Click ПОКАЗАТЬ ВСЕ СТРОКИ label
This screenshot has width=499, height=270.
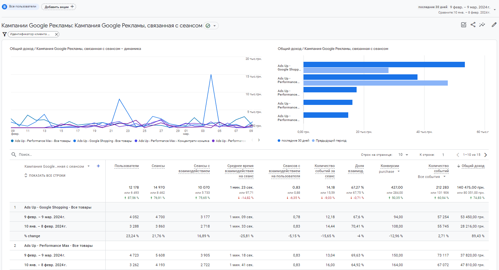47,176
